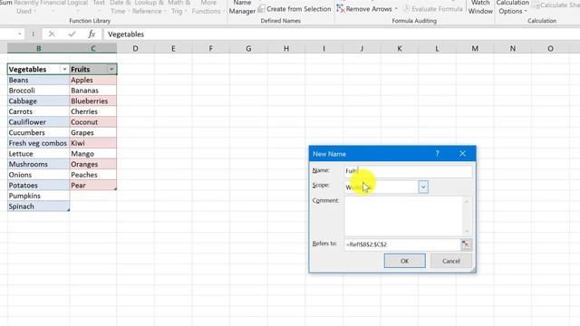Viewport: 580px width, 326px height.
Task: Click the Cancel entry X icon in formula bar
Action: tap(52, 34)
